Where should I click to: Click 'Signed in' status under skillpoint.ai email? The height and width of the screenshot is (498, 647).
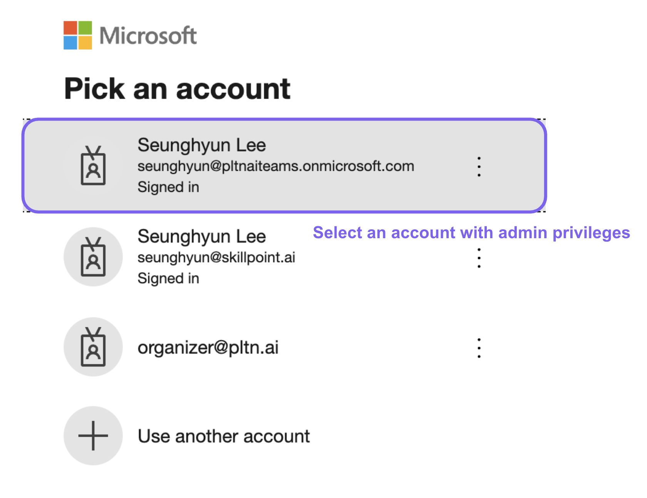click(x=168, y=278)
